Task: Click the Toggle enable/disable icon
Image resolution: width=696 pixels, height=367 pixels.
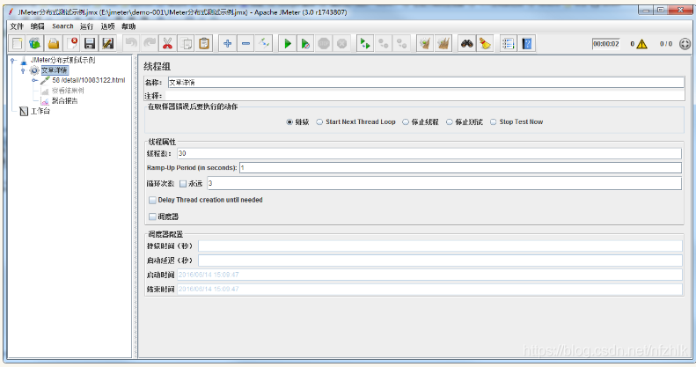Action: point(264,43)
